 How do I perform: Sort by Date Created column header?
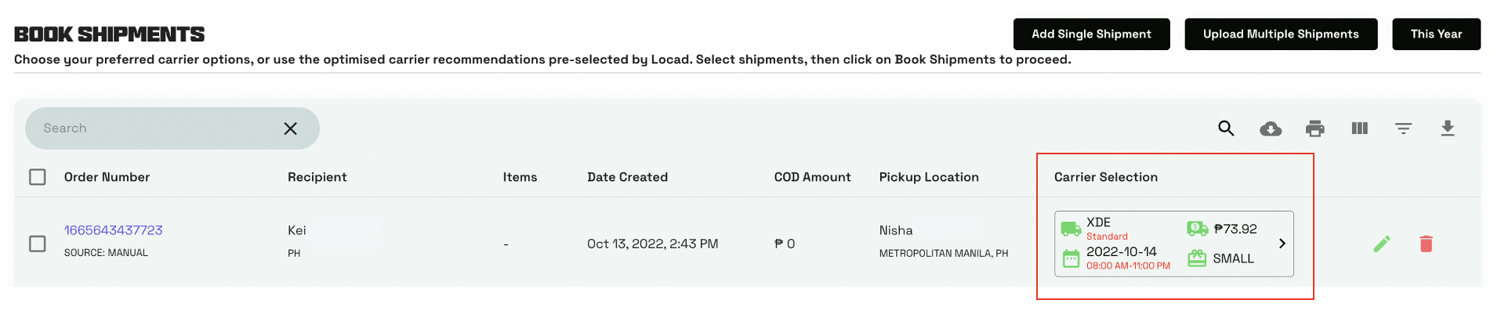[x=627, y=177]
